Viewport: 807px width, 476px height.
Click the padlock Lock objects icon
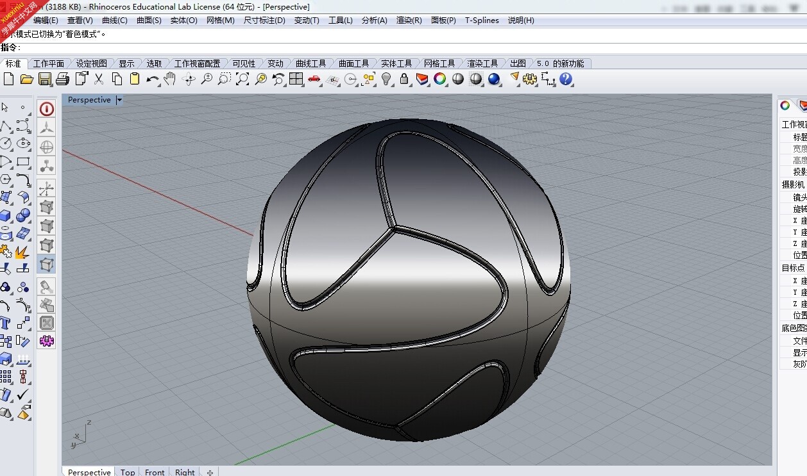click(404, 79)
